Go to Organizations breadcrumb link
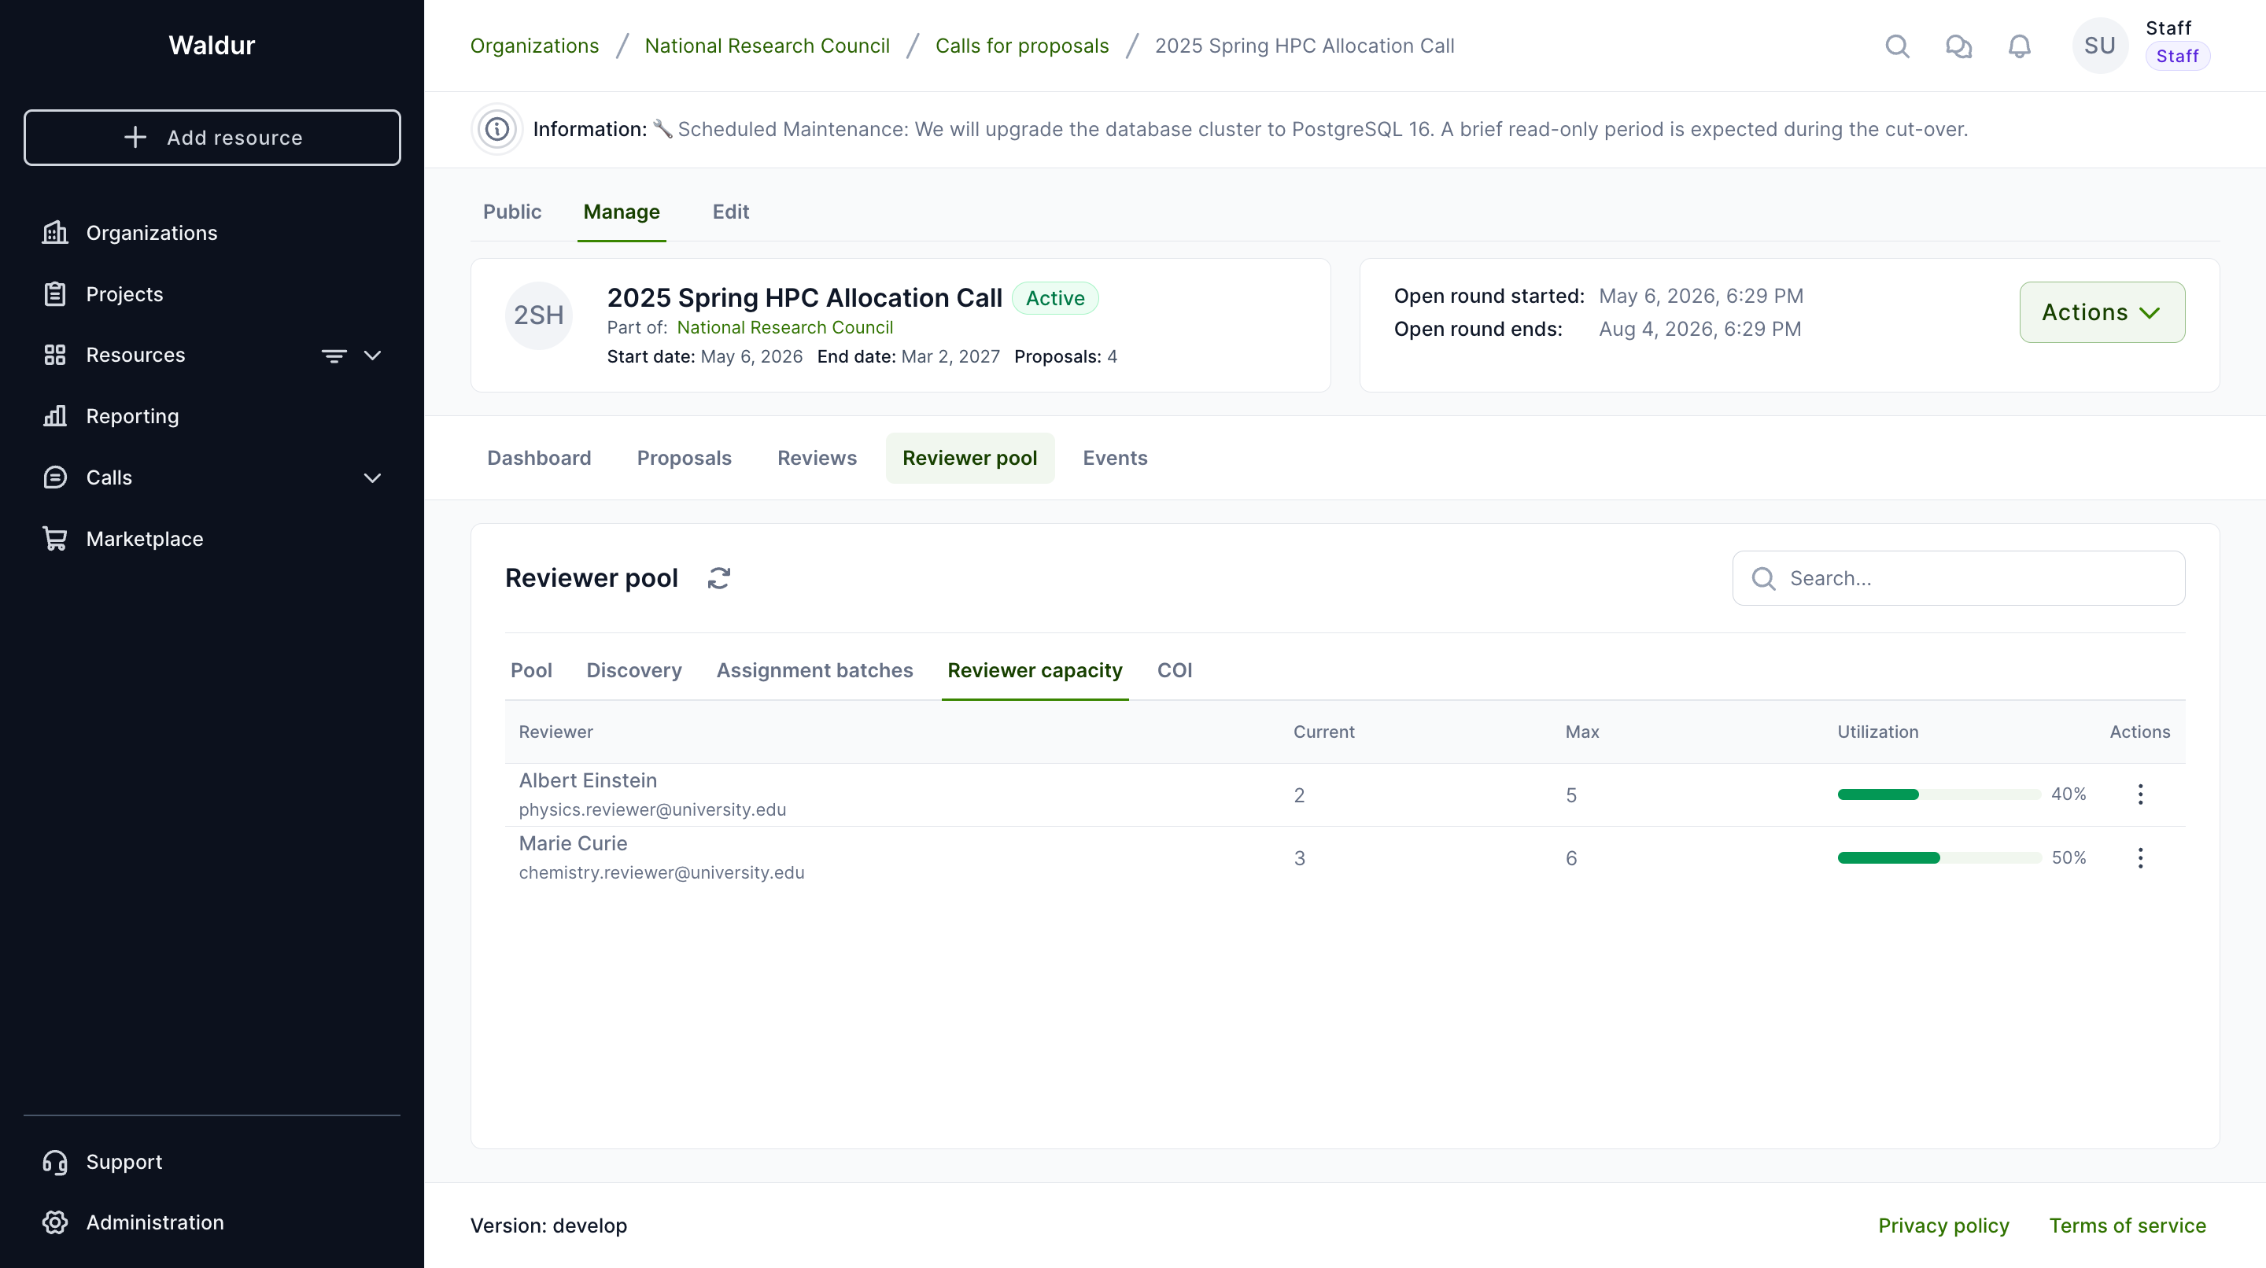The height and width of the screenshot is (1268, 2266). (x=534, y=46)
